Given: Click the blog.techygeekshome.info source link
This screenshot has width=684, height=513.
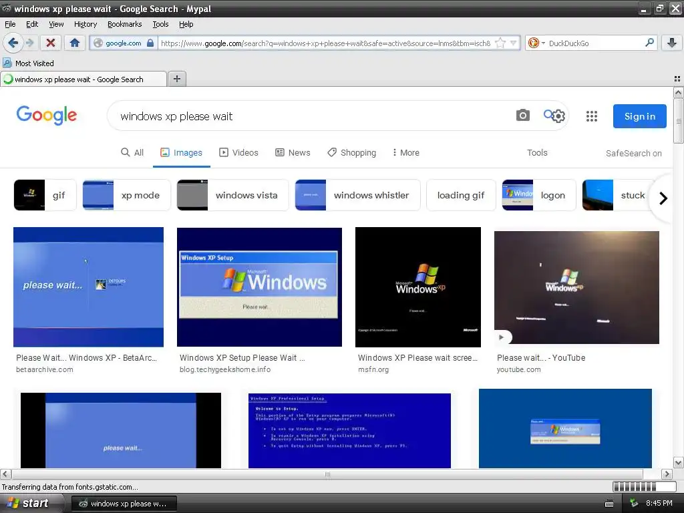Looking at the screenshot, I should coord(225,369).
